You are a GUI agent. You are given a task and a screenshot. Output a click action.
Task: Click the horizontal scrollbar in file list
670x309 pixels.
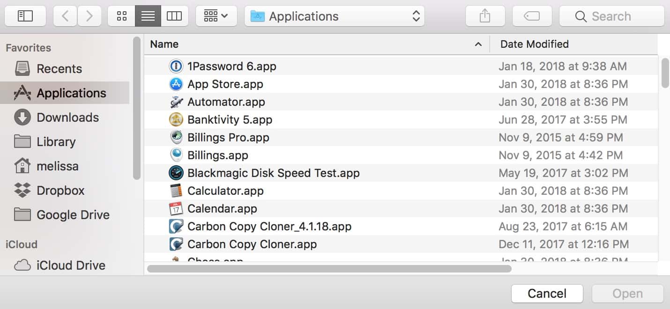point(329,269)
